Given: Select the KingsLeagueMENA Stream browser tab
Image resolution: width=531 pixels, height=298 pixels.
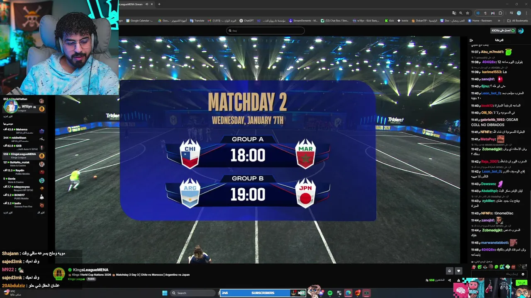Looking at the screenshot, I should (136, 4).
